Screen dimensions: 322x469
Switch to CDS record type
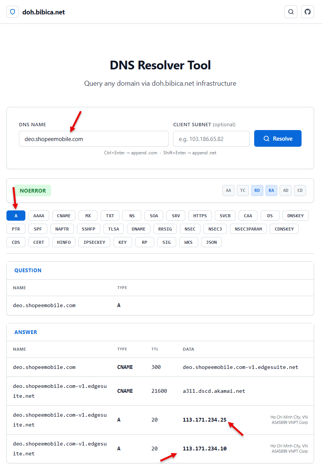click(16, 242)
